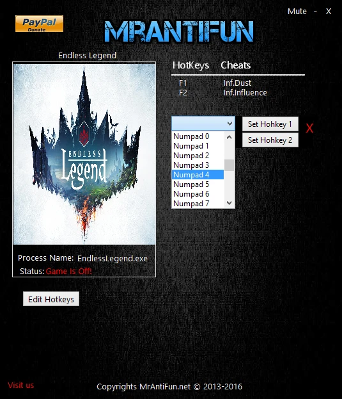Minimize the trainer window
This screenshot has width=342, height=399.
tap(315, 11)
